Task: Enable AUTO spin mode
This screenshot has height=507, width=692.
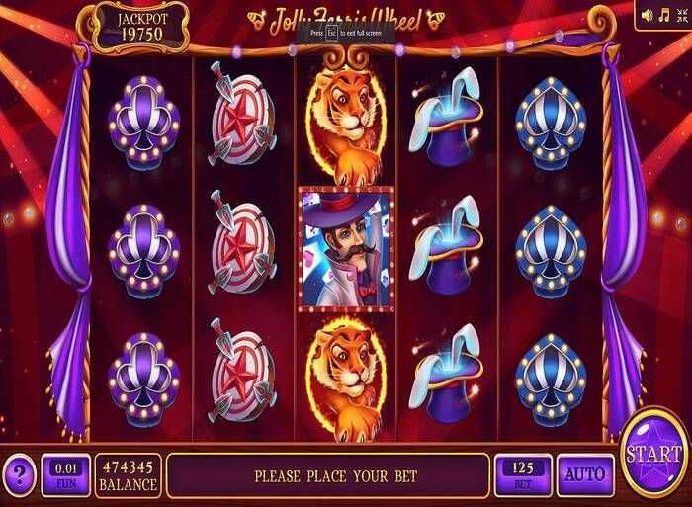Action: click(585, 475)
